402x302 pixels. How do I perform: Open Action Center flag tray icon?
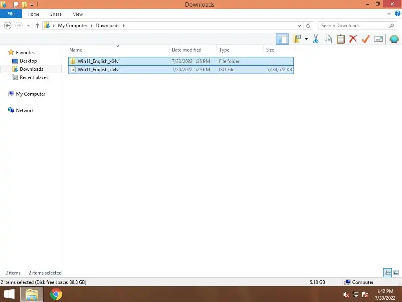coord(365,295)
